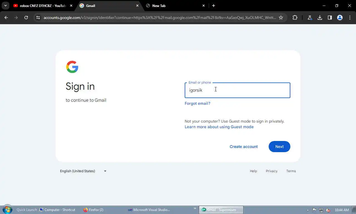Open the tab search dropdown arrow
The image size is (356, 214).
pyautogui.click(x=5, y=6)
